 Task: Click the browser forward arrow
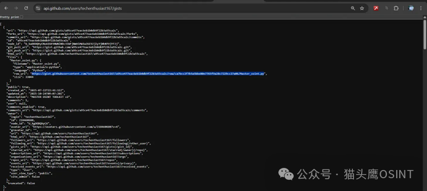point(16,8)
